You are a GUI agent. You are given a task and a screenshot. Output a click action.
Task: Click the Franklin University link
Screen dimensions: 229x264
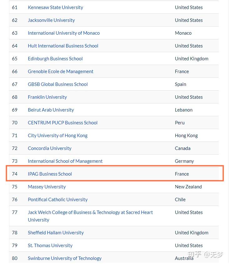(47, 97)
